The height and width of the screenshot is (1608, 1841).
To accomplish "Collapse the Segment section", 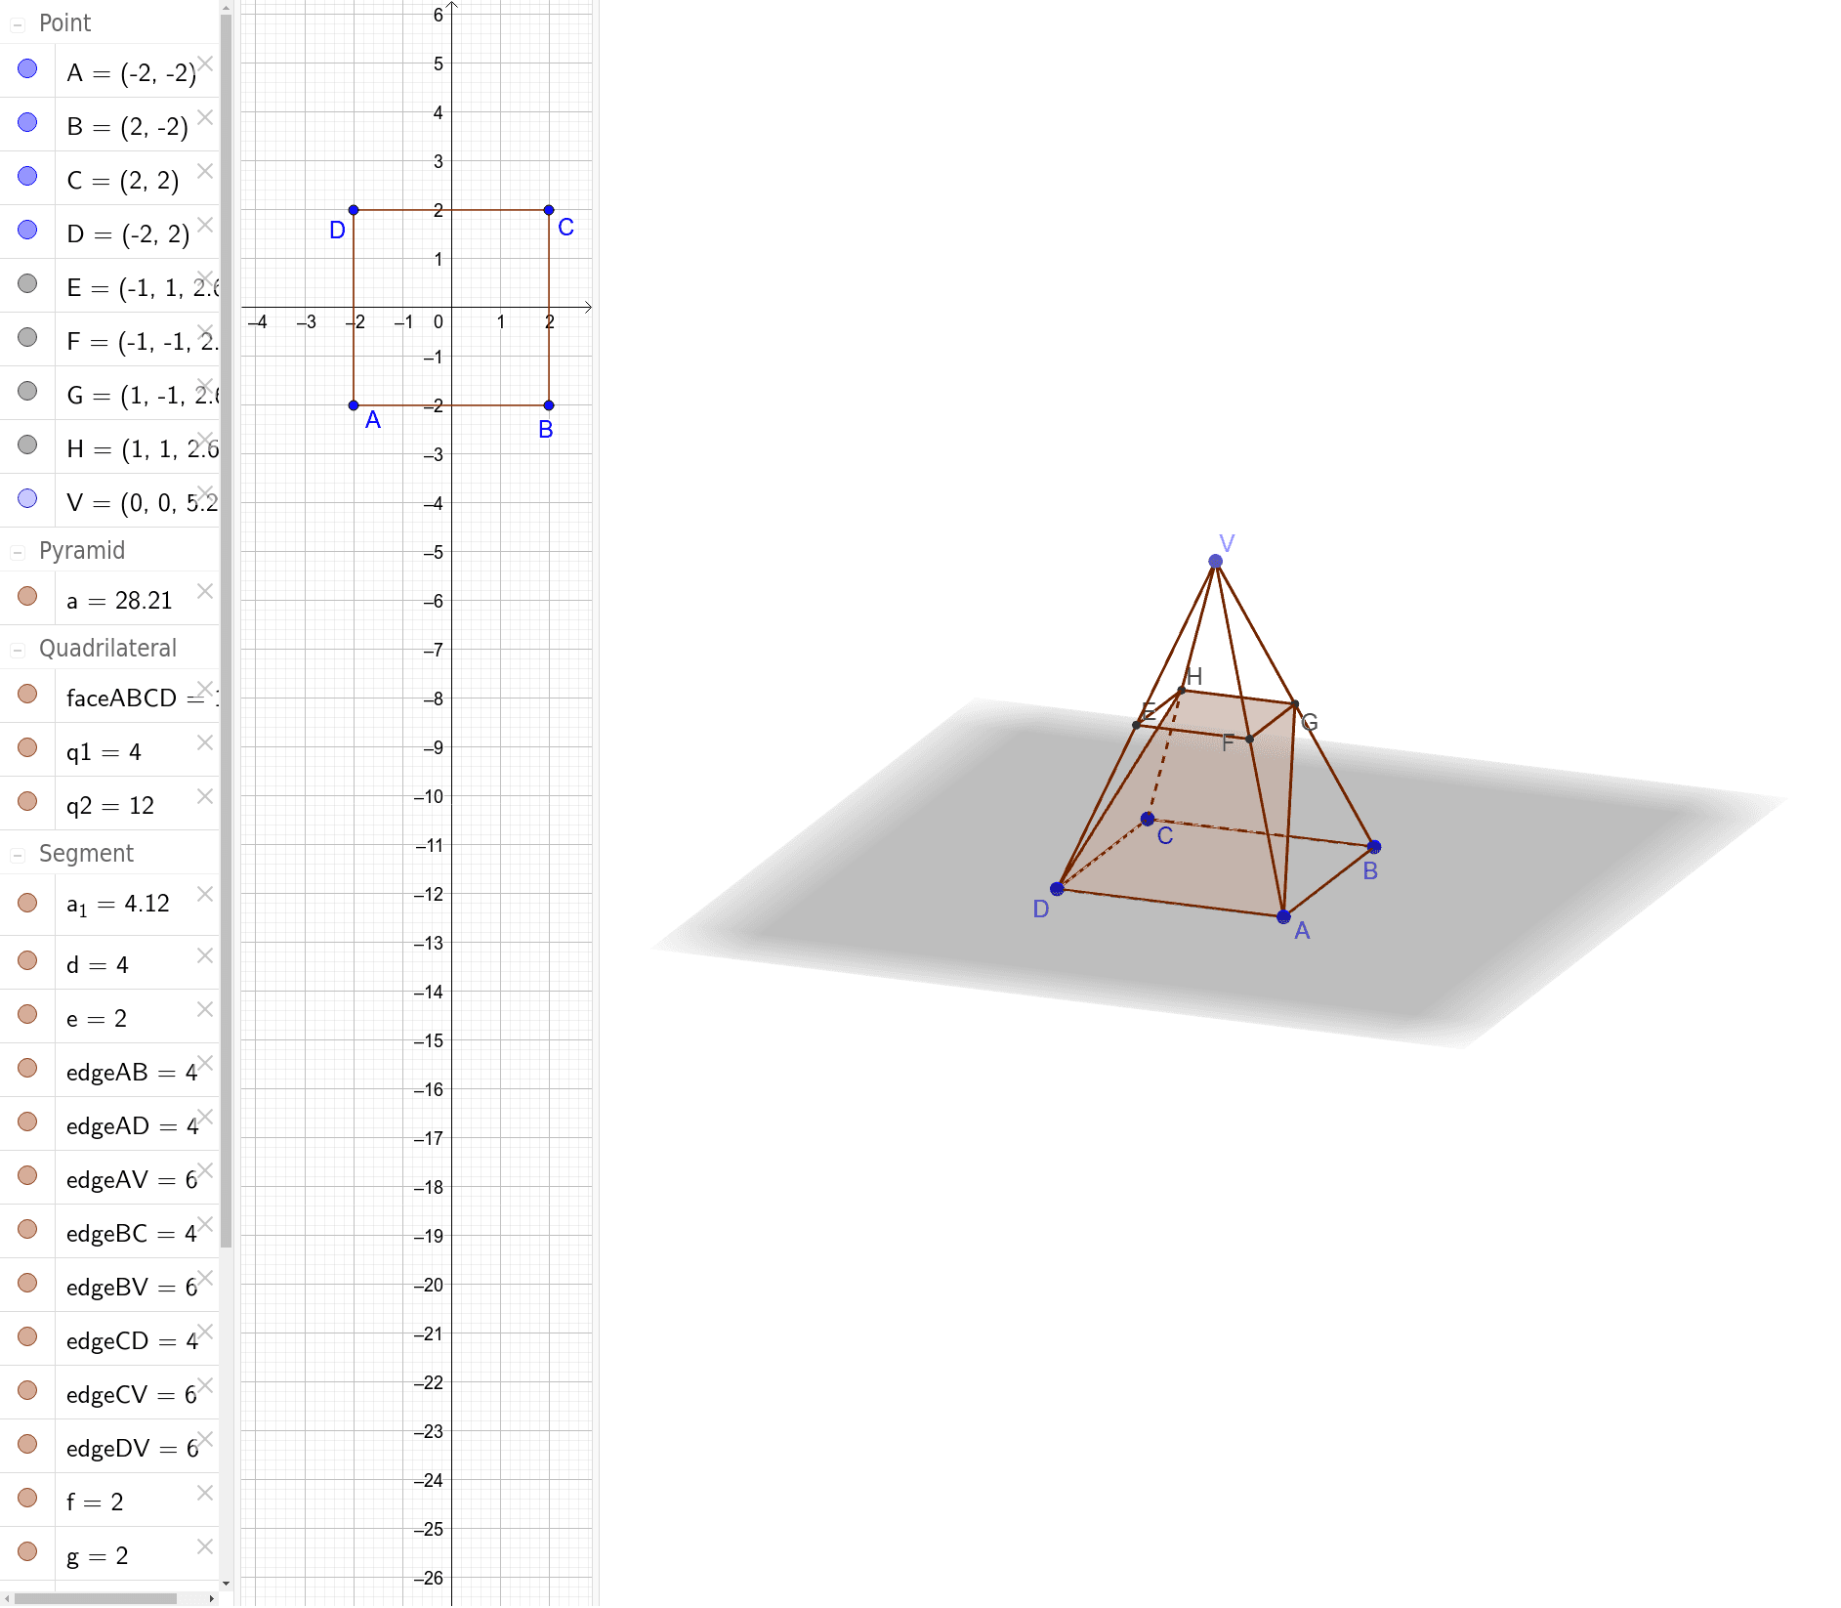I will [18, 853].
